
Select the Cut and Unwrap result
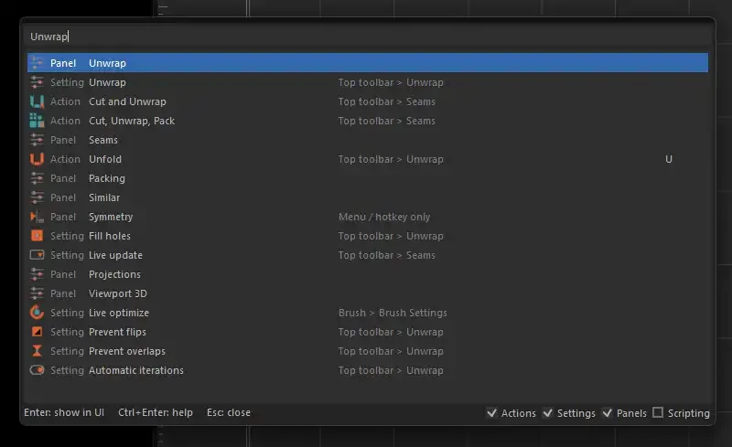point(368,101)
